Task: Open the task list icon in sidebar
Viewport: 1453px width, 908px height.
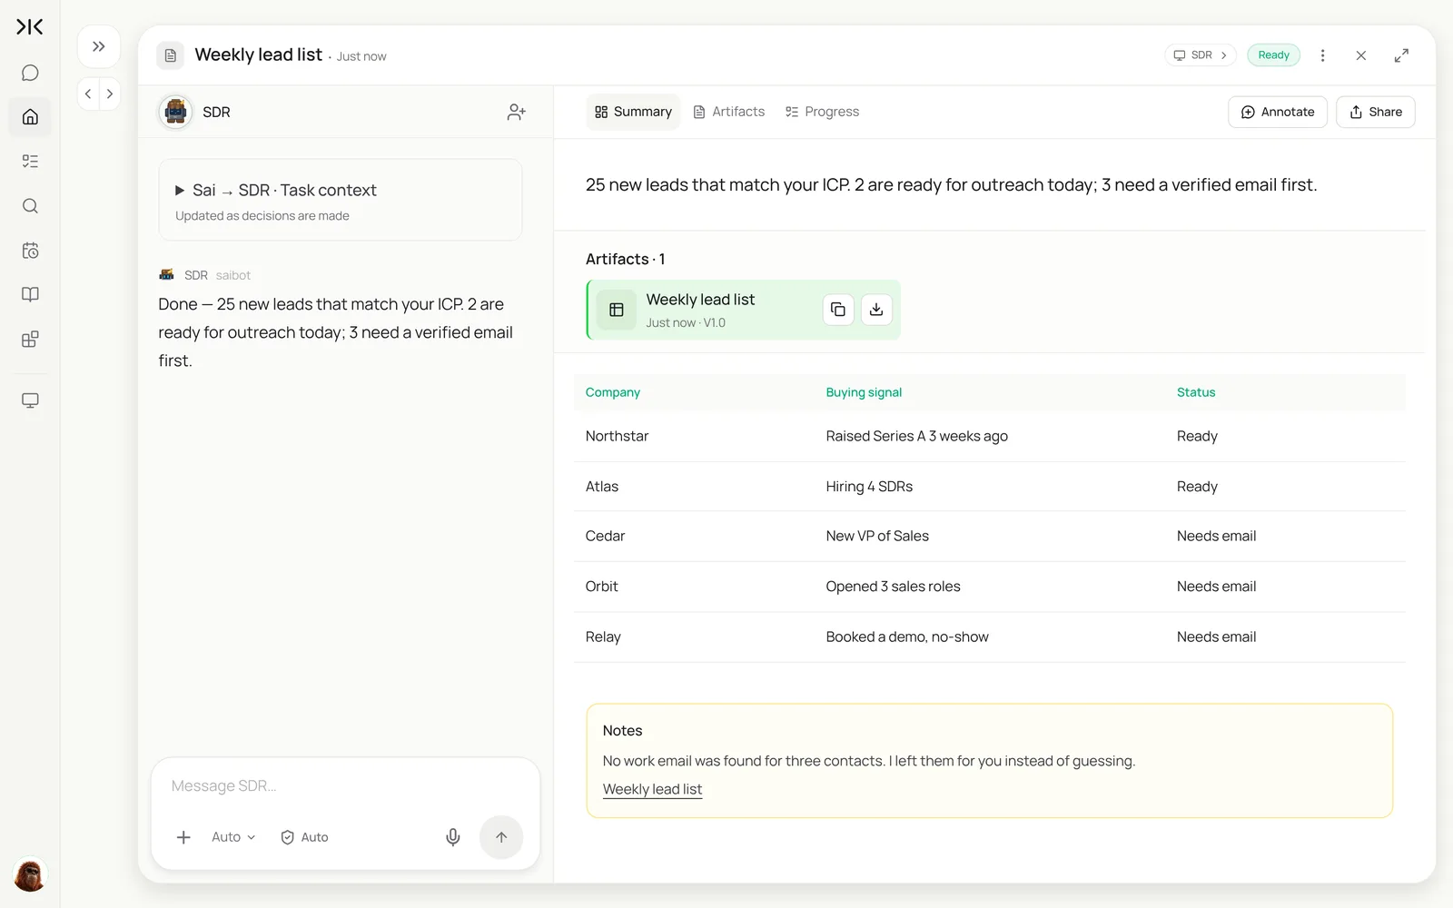Action: tap(30, 162)
